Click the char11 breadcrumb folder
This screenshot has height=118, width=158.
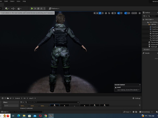coord(31,98)
